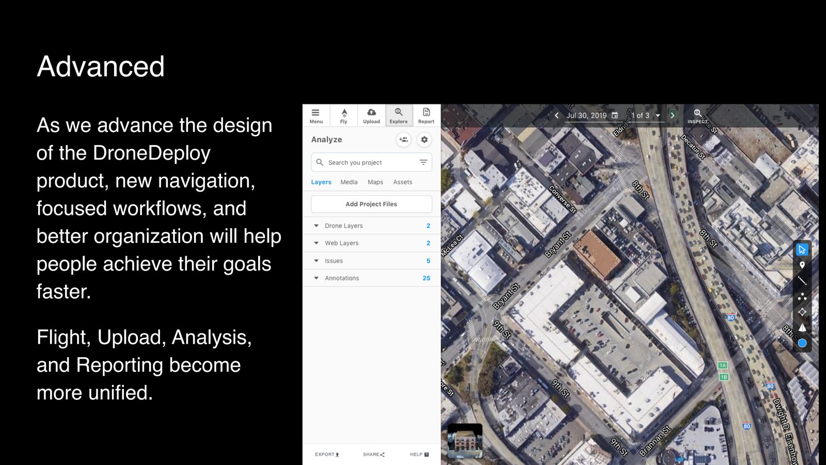Viewport: 826px width, 465px height.
Task: Select the area polygon measurement tool
Action: pos(802,312)
